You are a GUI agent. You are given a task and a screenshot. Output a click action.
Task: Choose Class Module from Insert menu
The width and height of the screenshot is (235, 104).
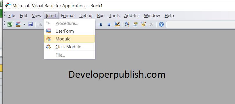coord(70,47)
